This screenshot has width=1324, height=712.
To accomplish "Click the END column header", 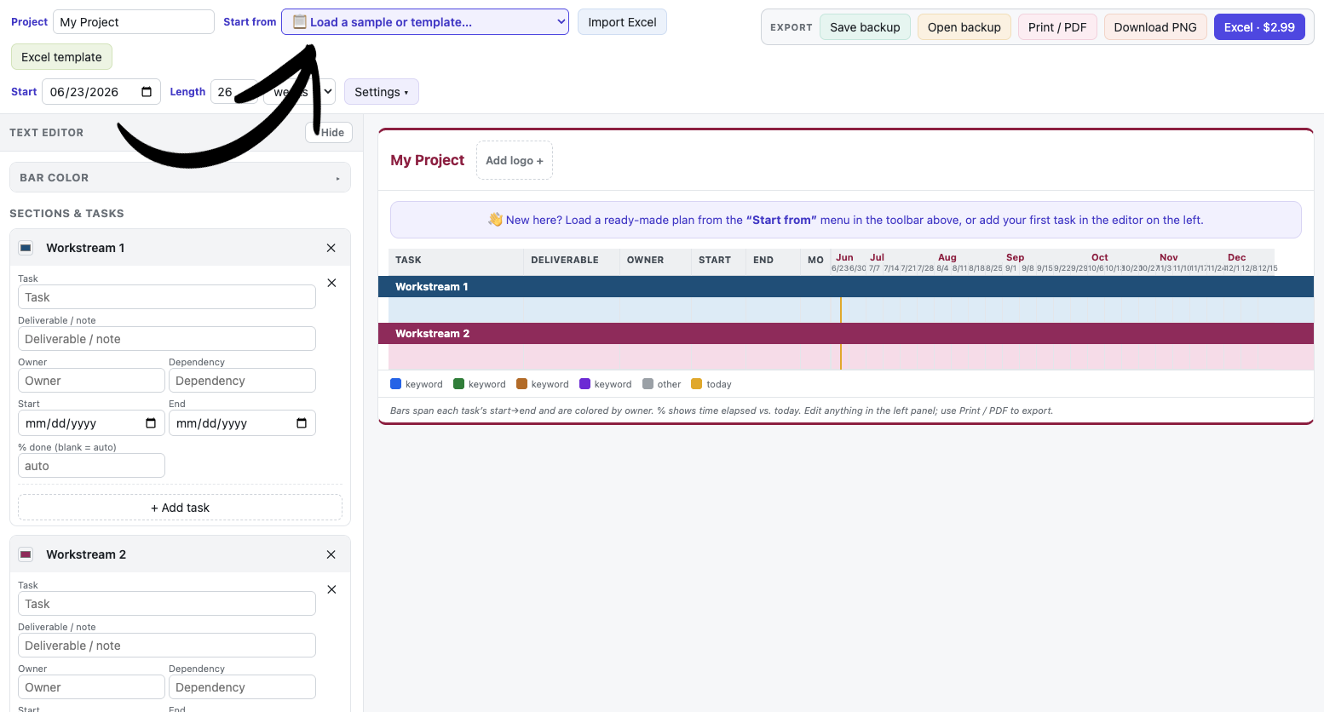I will click(x=773, y=261).
